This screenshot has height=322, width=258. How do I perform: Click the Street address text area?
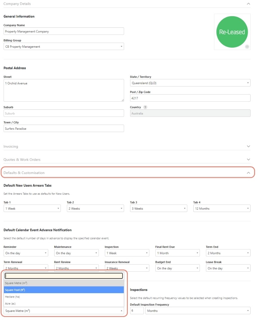point(64,90)
